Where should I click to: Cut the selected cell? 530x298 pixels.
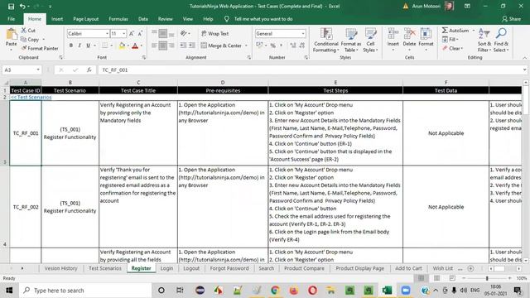pyautogui.click(x=28, y=31)
